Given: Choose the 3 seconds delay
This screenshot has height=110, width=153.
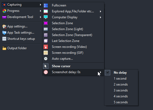Looking at the screenshot, I should pos(121,90).
